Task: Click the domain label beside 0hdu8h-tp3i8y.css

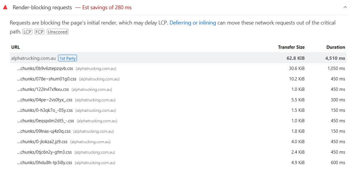Action: tap(95, 163)
